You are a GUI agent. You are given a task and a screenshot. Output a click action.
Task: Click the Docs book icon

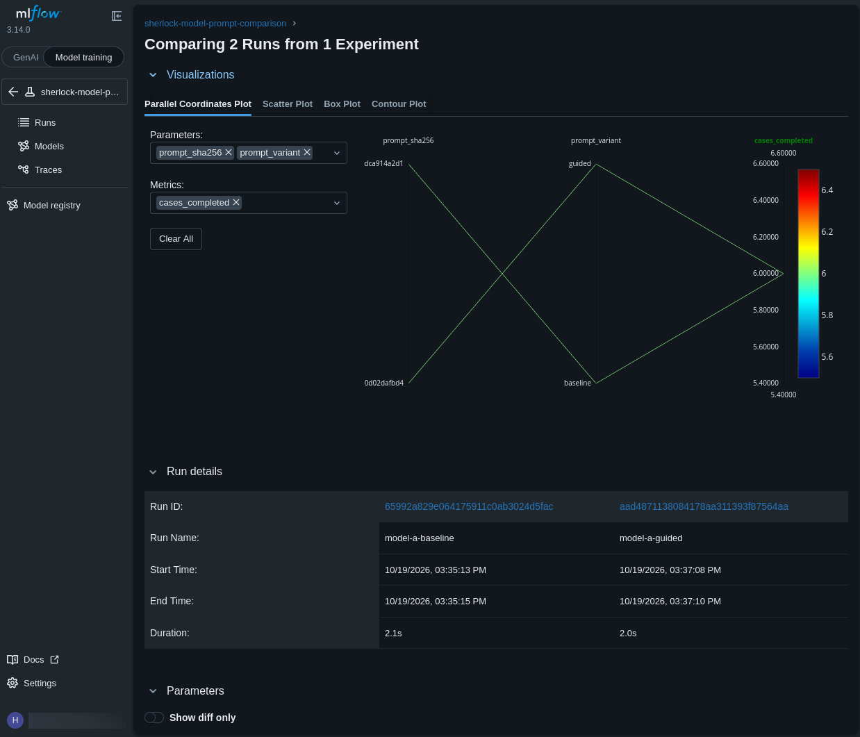[x=13, y=660]
